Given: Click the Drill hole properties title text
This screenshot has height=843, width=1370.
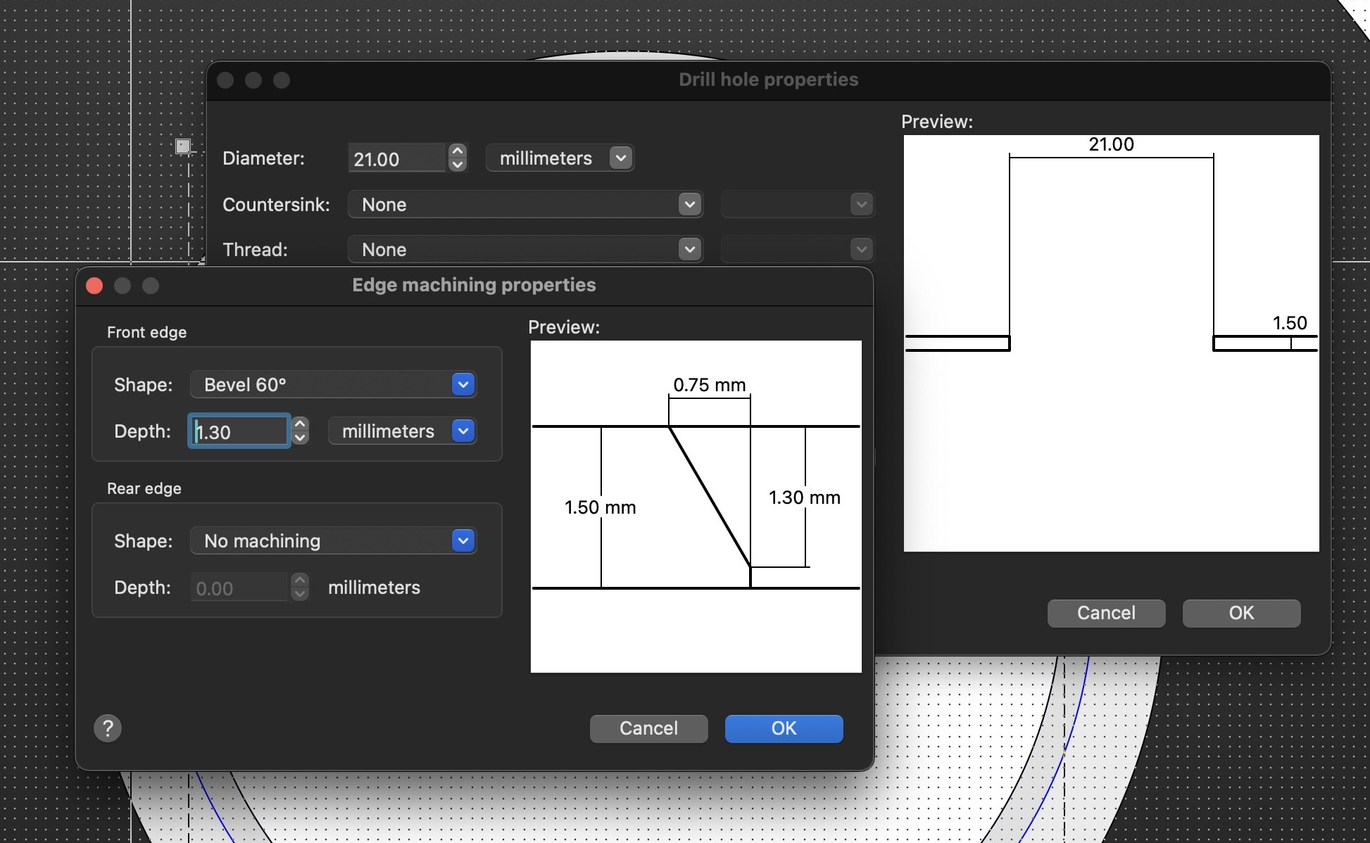Looking at the screenshot, I should point(768,80).
